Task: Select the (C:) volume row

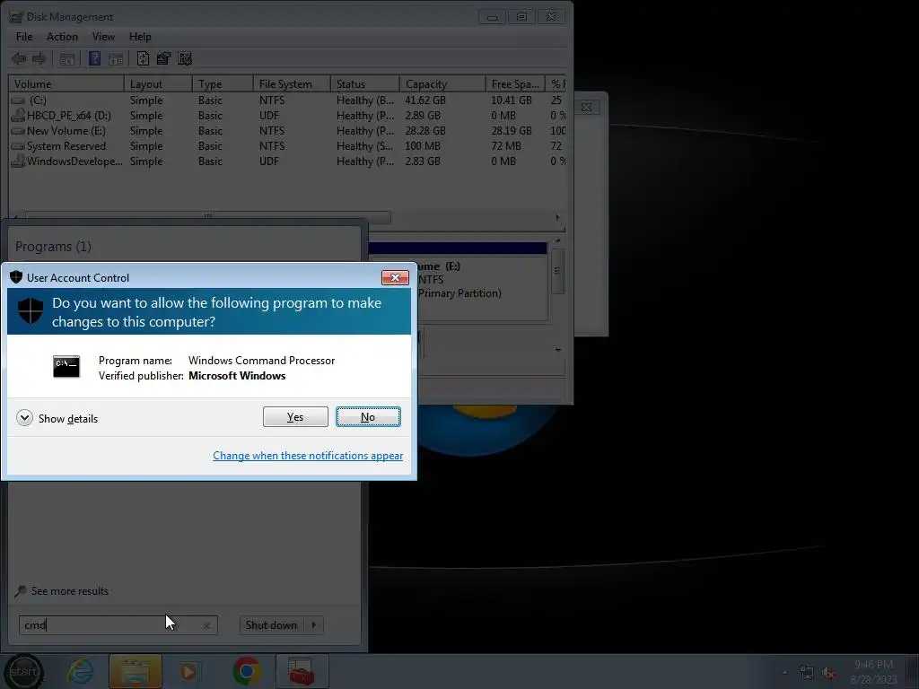Action: point(287,100)
